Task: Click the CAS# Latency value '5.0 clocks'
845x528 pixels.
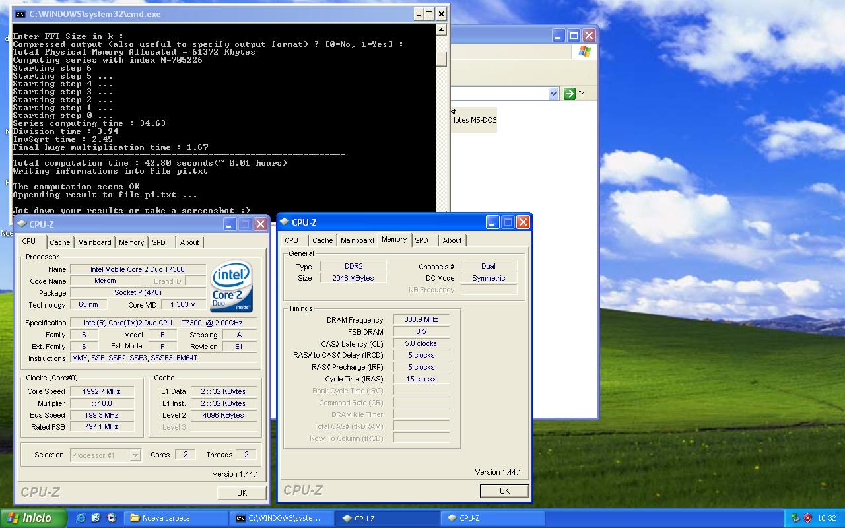Action: pos(421,343)
